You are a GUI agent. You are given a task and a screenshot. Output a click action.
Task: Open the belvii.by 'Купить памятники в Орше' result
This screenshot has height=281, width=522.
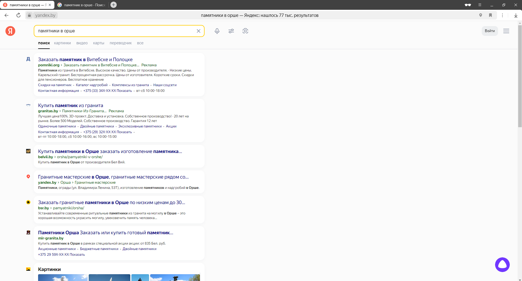coord(110,151)
